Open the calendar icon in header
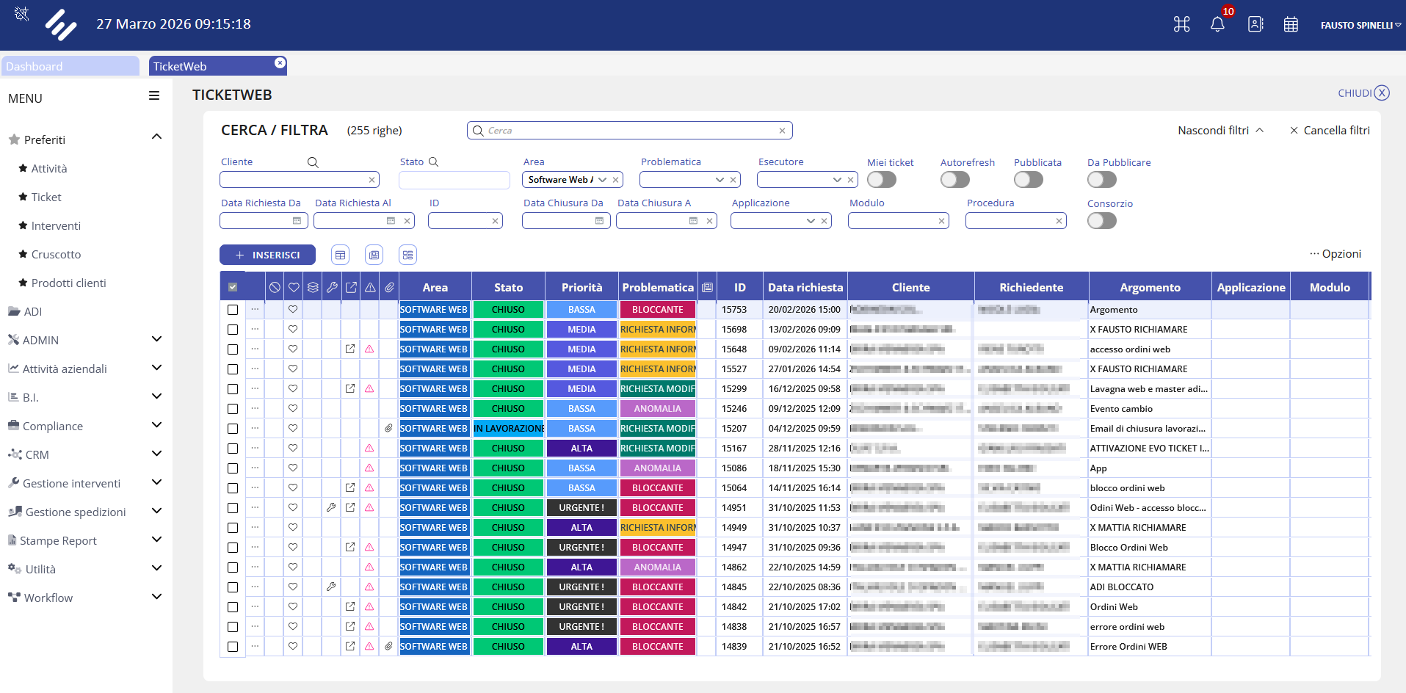Screen dimensions: 1406x693 point(1290,24)
